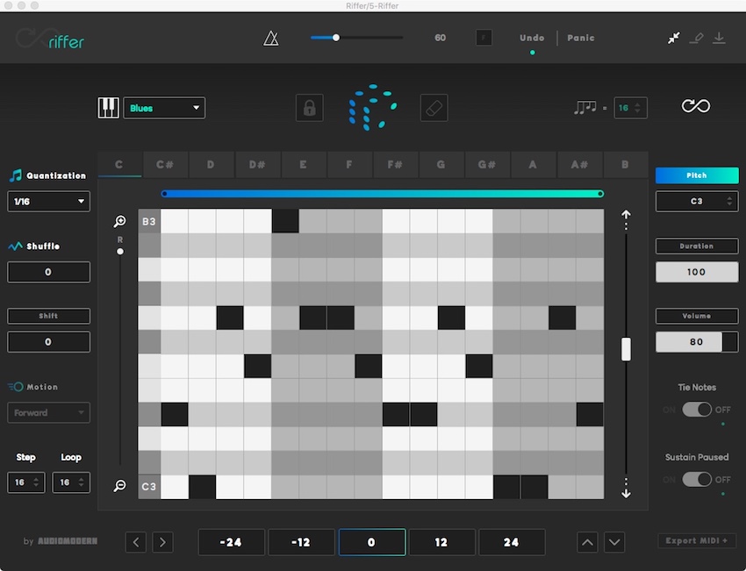The height and width of the screenshot is (571, 746).
Task: Open the Blues scale dropdown
Action: click(164, 108)
